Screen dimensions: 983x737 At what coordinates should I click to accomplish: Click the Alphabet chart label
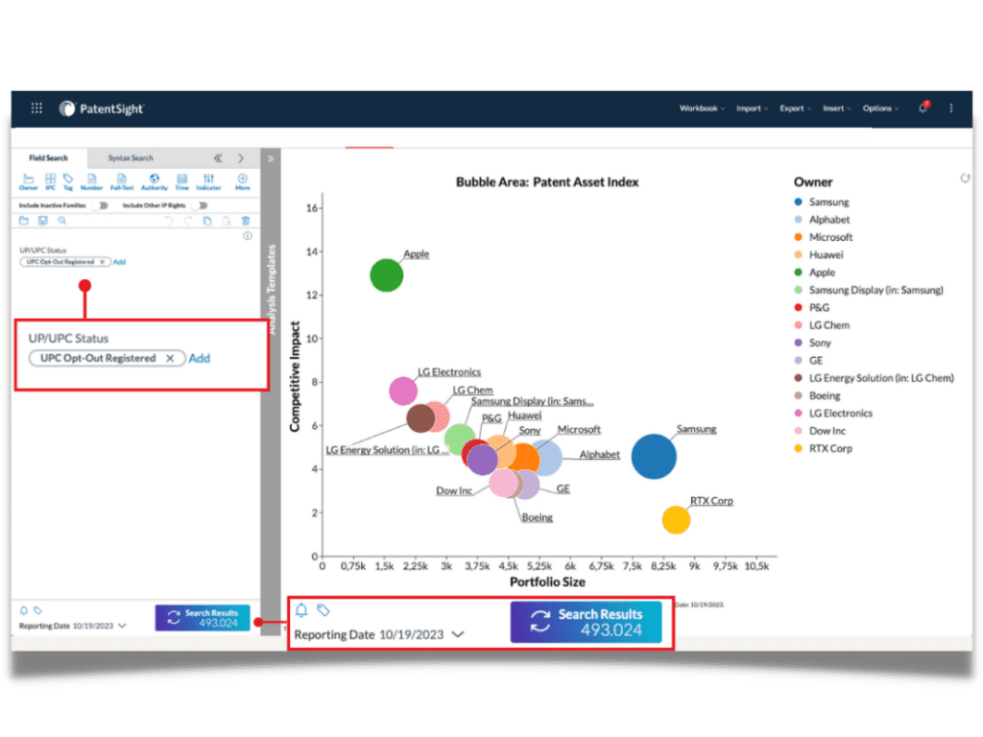click(599, 454)
